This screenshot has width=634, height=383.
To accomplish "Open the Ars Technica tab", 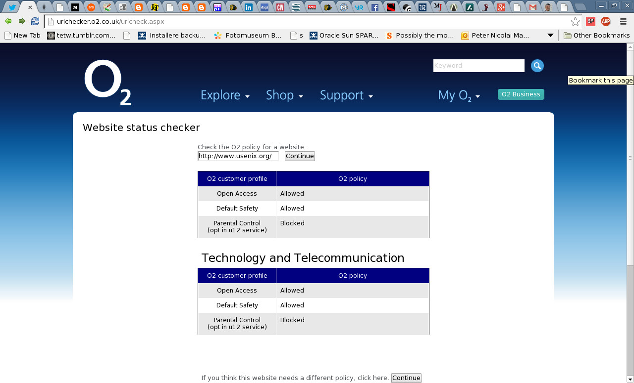I will [91, 7].
